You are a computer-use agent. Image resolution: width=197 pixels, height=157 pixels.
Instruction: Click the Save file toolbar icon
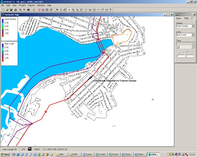pyautogui.click(x=11, y=10)
